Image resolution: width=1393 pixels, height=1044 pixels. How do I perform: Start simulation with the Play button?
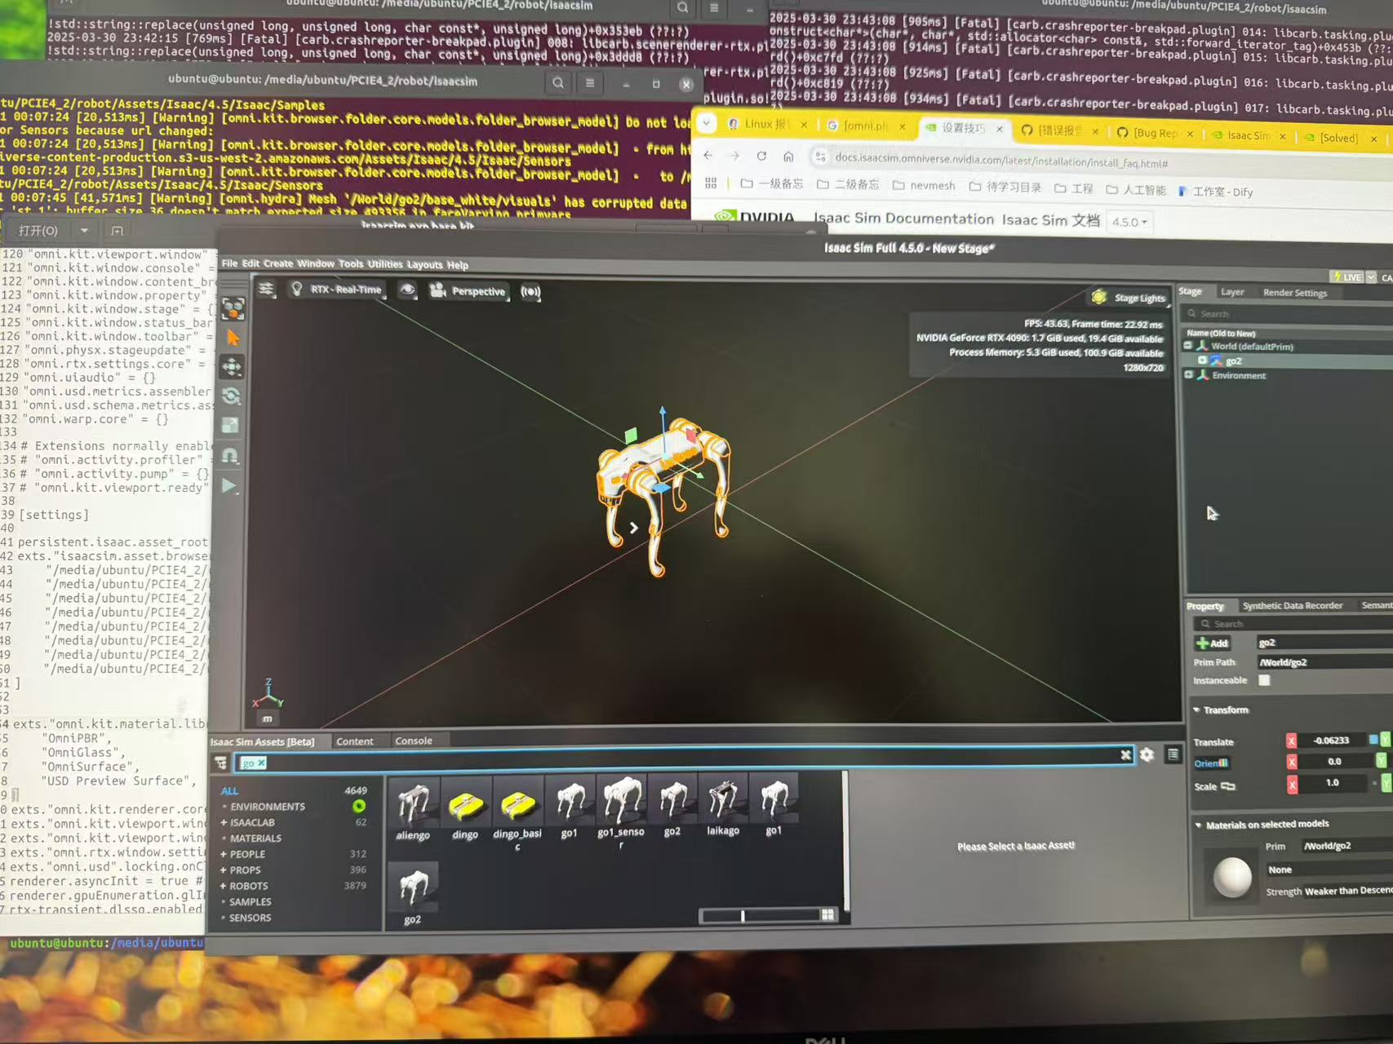(229, 485)
